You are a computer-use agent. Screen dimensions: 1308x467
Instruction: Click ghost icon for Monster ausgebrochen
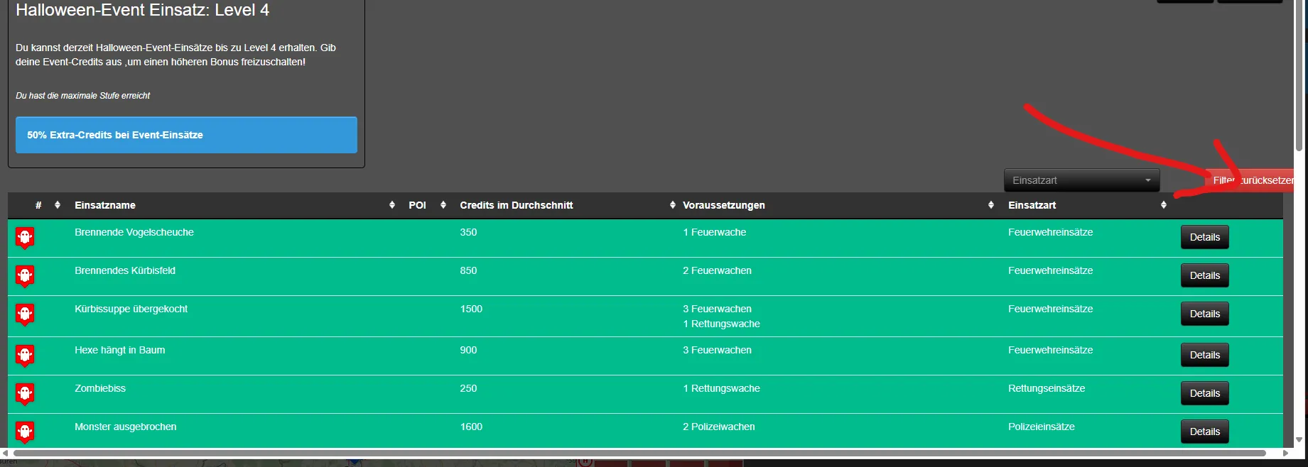point(25,432)
